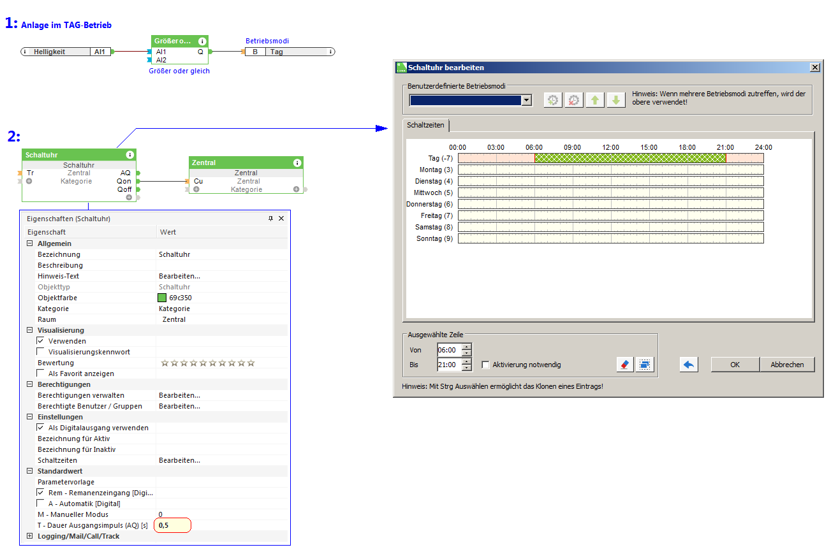
Task: Expand the Logging/Mail/Call/Track section
Action: point(29,536)
